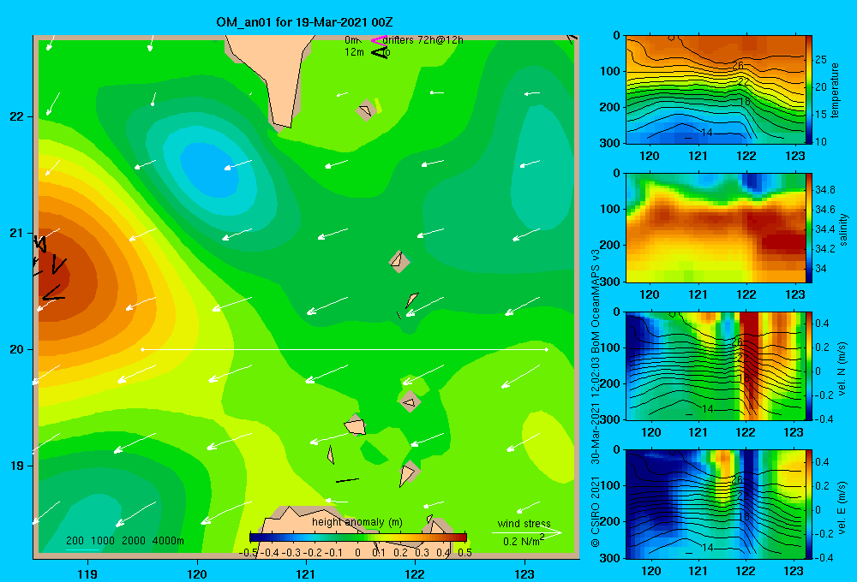Click the 'vel. E (m/s)' label
The width and height of the screenshot is (857, 582).
click(842, 507)
